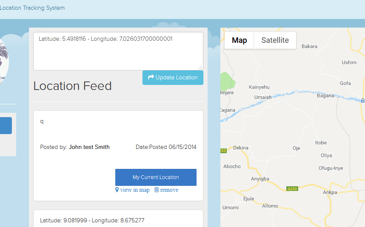Click Ejule on the map

point(248,199)
